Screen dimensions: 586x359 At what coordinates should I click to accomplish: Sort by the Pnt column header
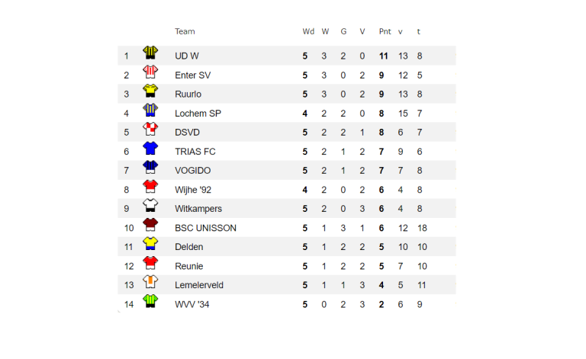[x=385, y=31]
